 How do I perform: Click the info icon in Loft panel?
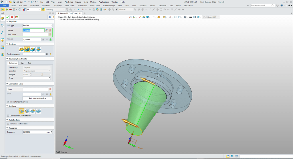[x=50, y=17]
